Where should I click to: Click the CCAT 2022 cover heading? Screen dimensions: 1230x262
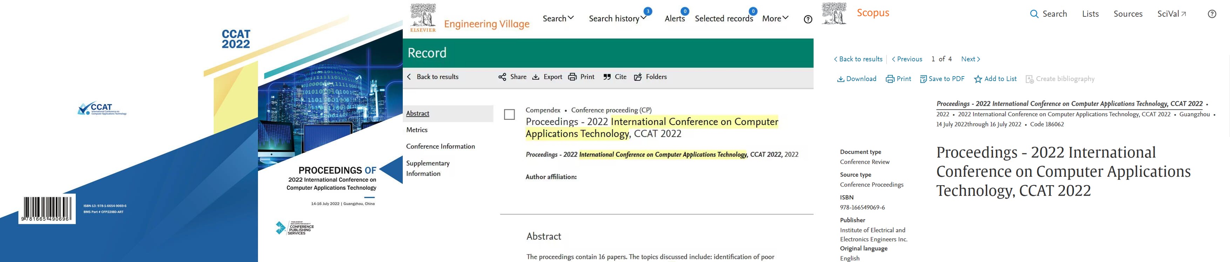pyautogui.click(x=236, y=39)
